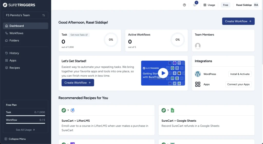
Task: Play the Getting Started video
Action: tap(163, 73)
